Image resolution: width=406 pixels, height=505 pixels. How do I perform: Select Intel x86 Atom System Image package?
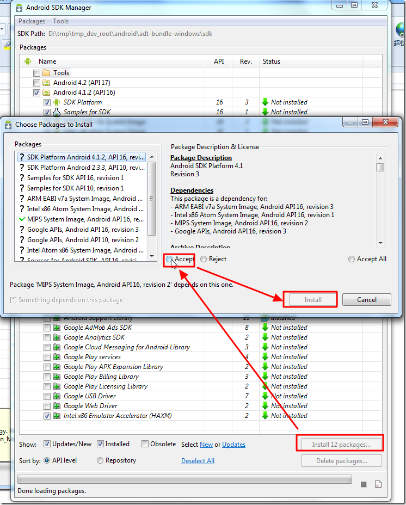tap(82, 209)
